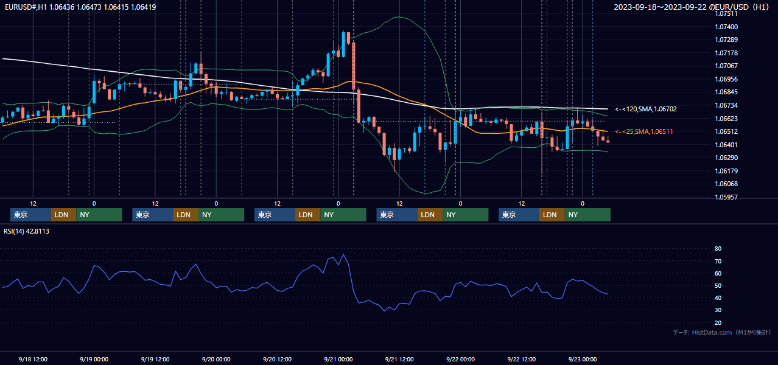Viewport: 778px width, 365px height.
Task: Click RSI scale level 60
Action: tap(718, 273)
